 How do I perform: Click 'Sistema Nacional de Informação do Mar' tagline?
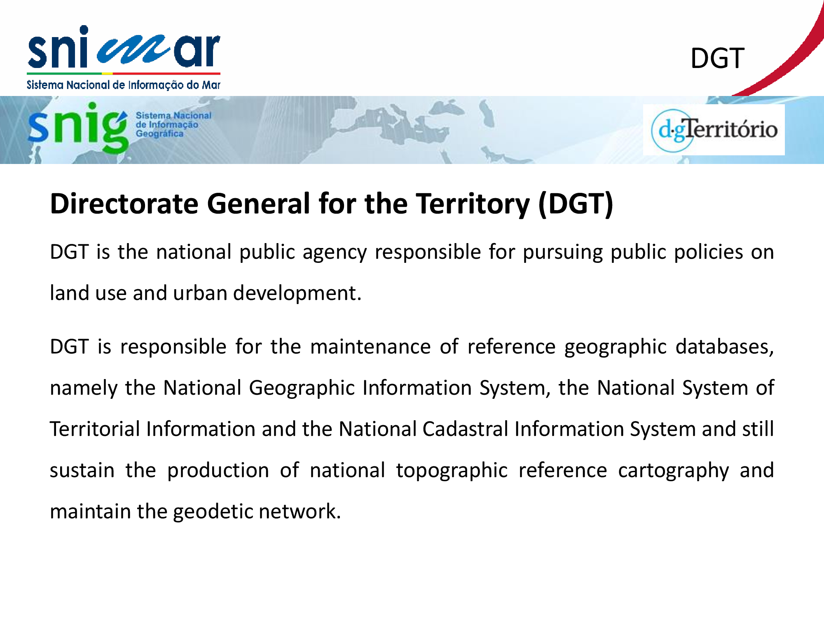tap(124, 85)
